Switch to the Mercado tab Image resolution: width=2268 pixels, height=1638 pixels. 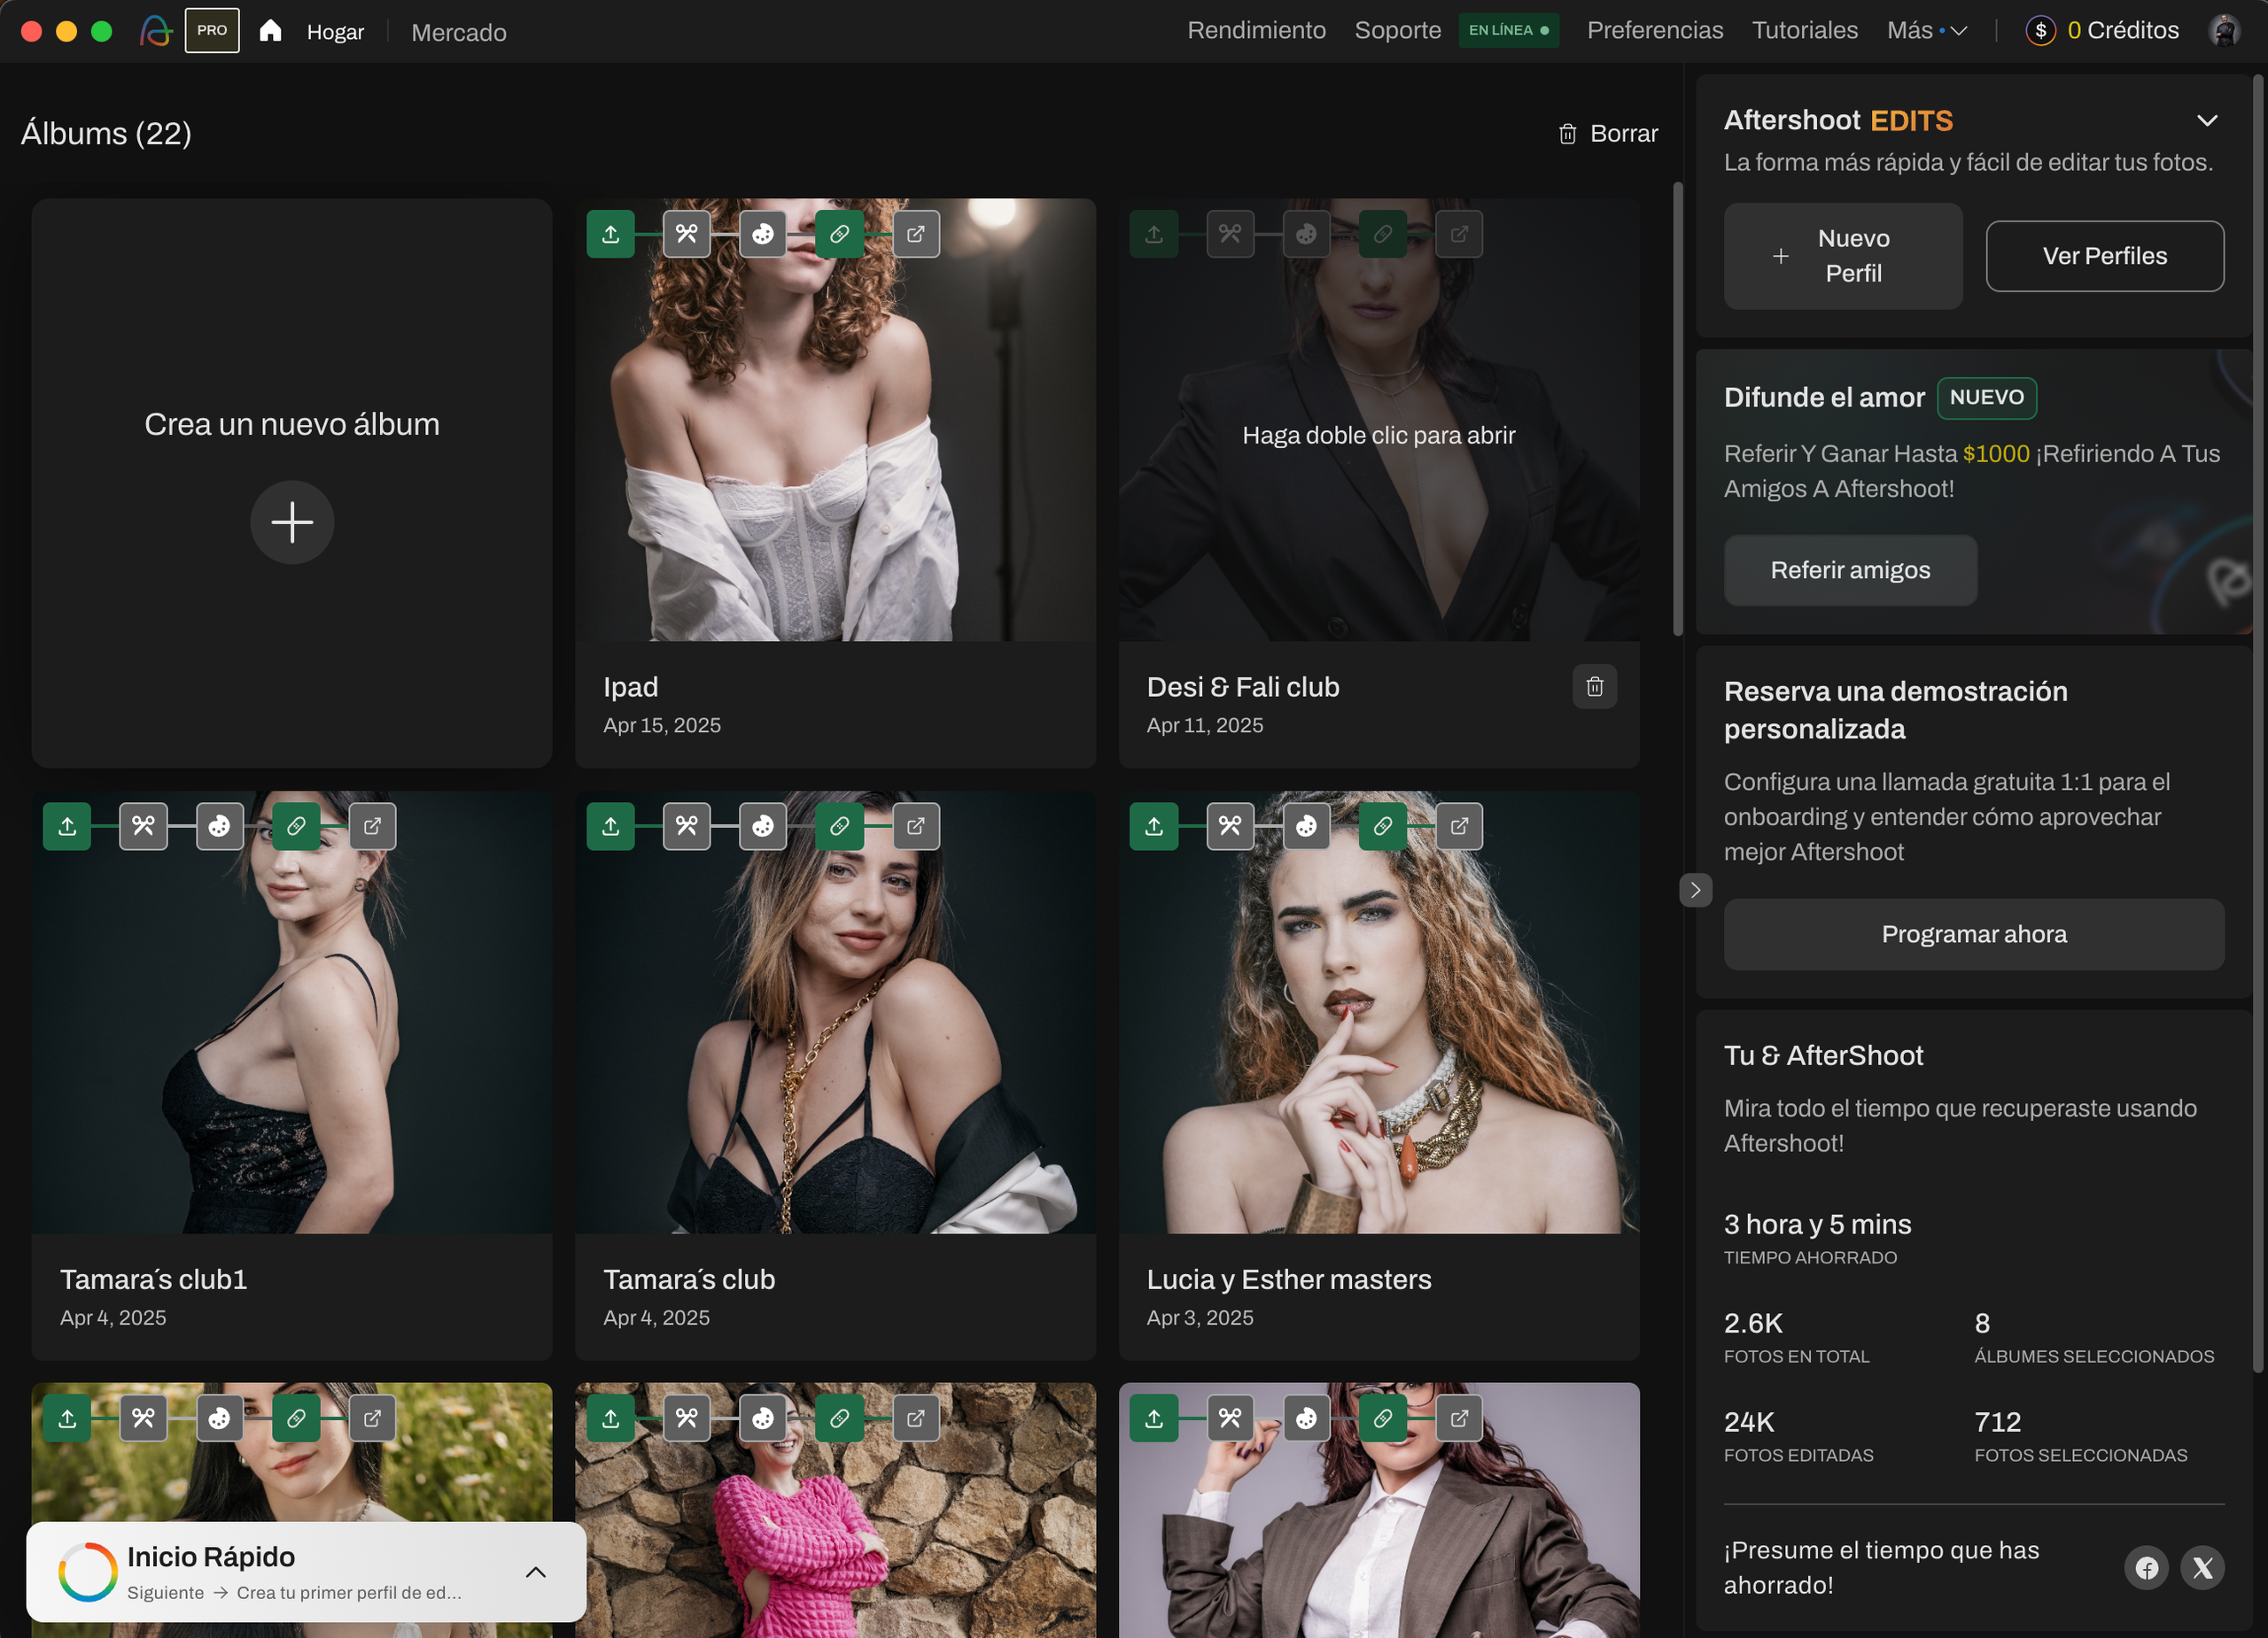tap(459, 33)
